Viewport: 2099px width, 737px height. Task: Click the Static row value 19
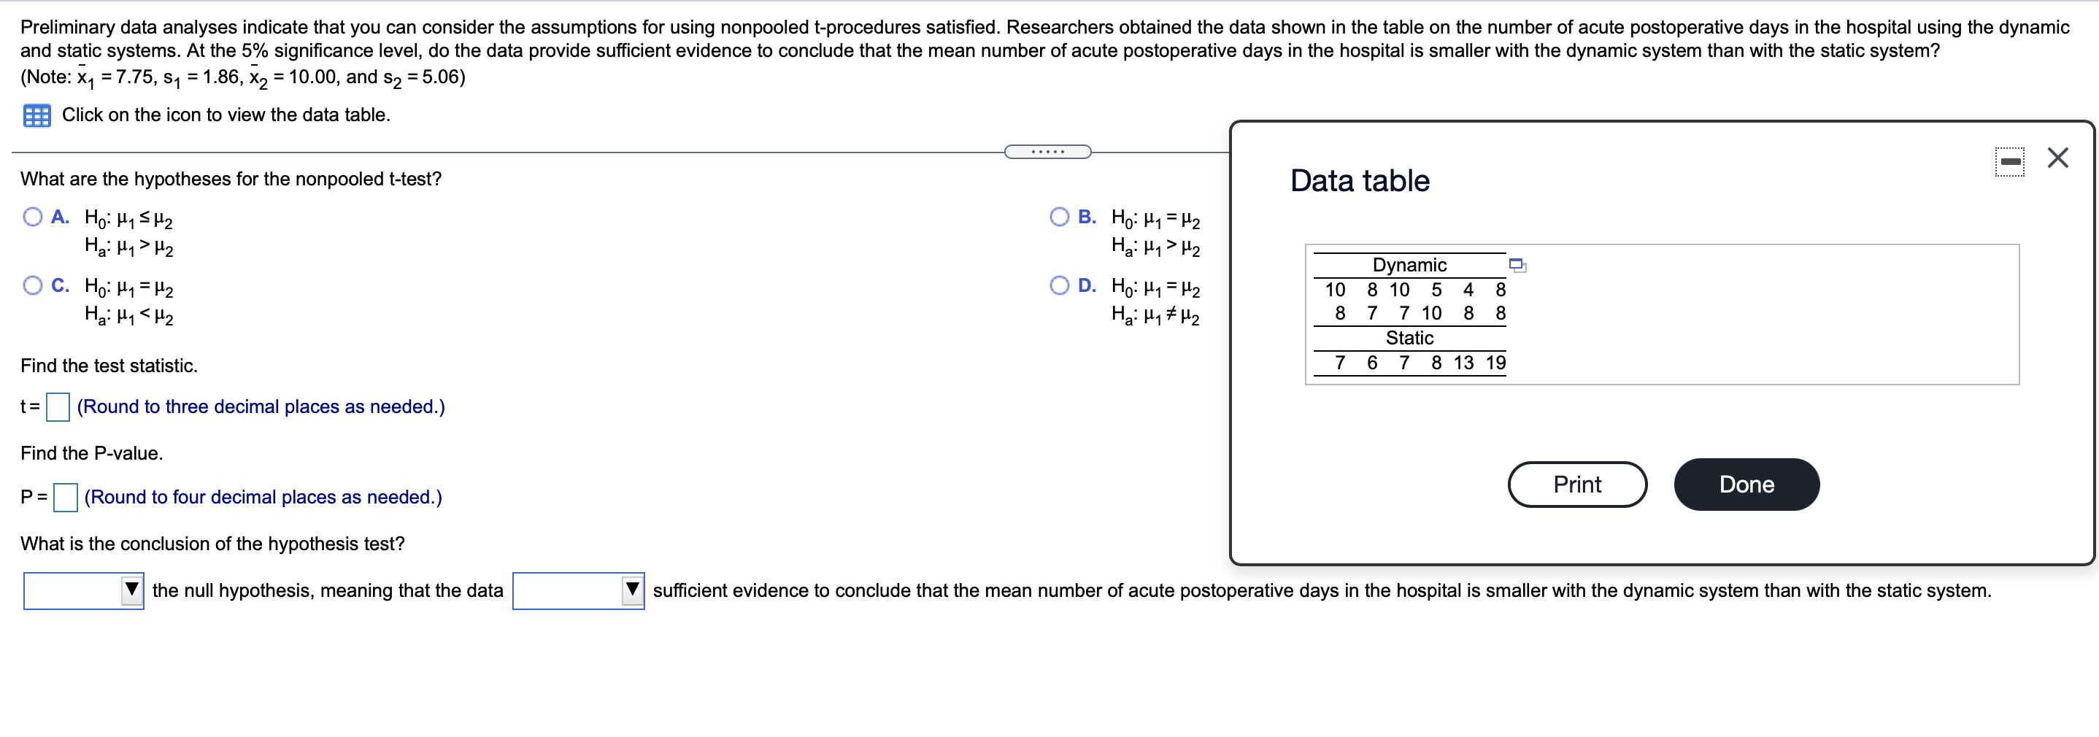[x=1495, y=363]
